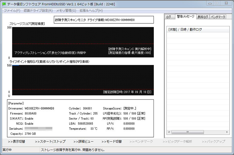Open the メモリ管理(G) menu
Viewport: 234px width, 155px height.
[x=66, y=11]
